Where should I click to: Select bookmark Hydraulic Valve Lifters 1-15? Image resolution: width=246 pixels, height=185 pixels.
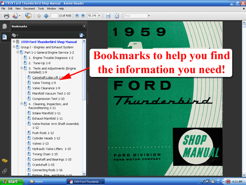point(52,149)
